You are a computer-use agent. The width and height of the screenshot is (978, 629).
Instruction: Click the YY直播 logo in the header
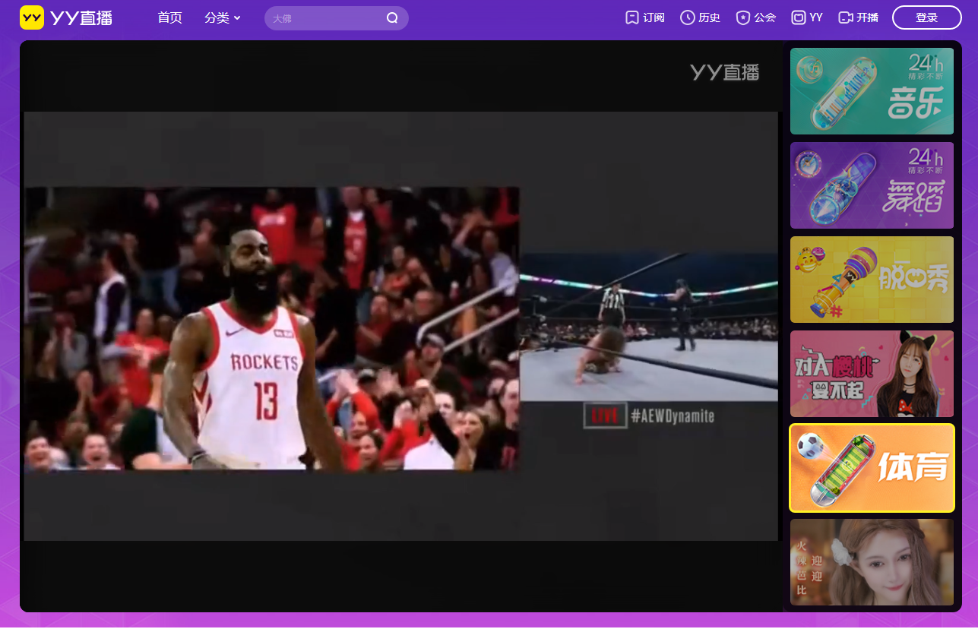(66, 17)
